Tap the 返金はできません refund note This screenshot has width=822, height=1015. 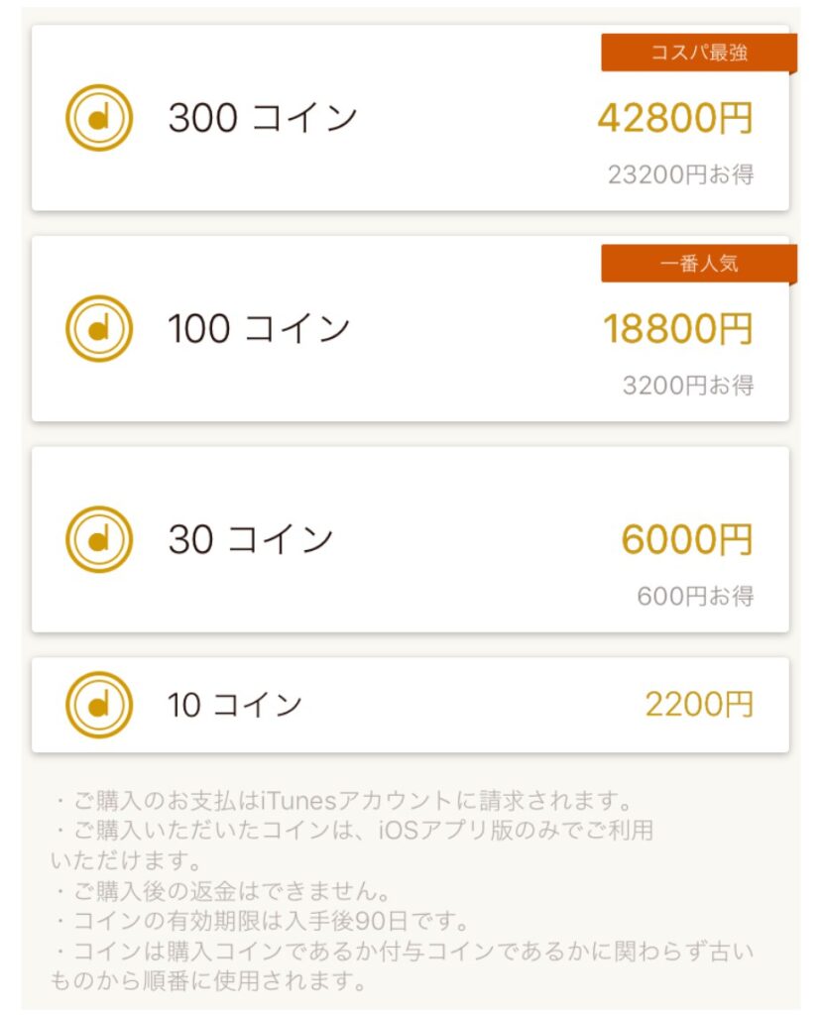tap(221, 891)
